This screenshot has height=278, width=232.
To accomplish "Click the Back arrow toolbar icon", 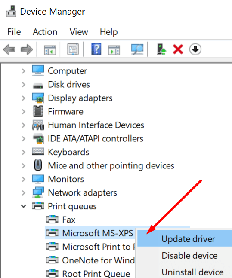I will [9, 49].
